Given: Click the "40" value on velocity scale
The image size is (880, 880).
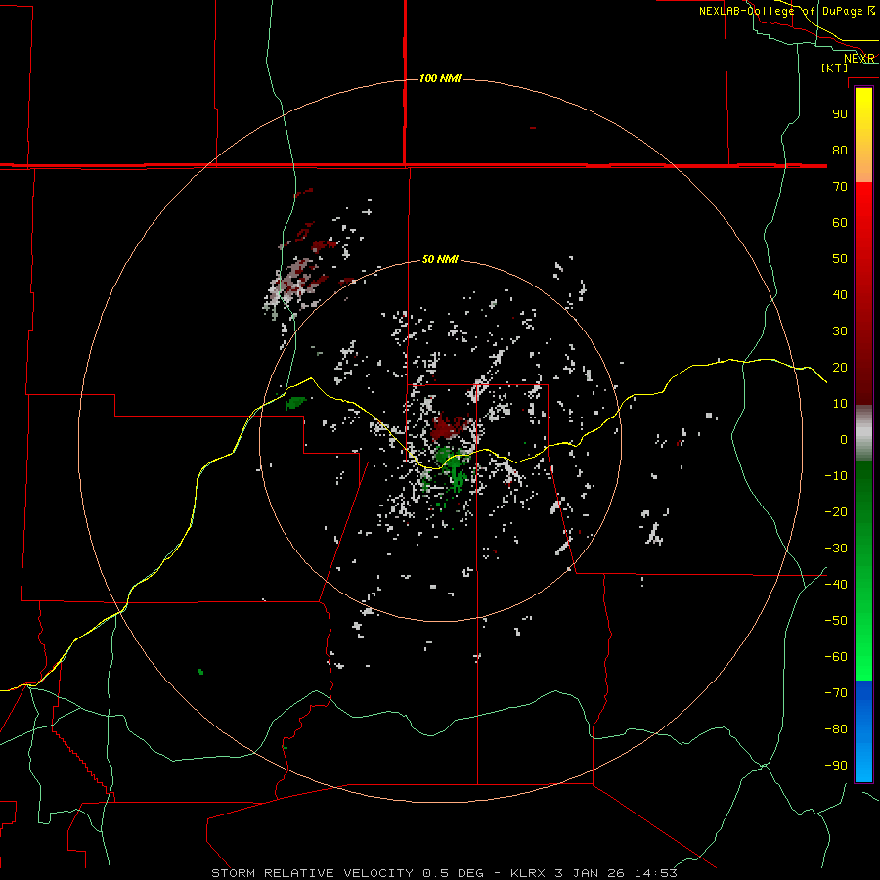Looking at the screenshot, I should coord(840,294).
